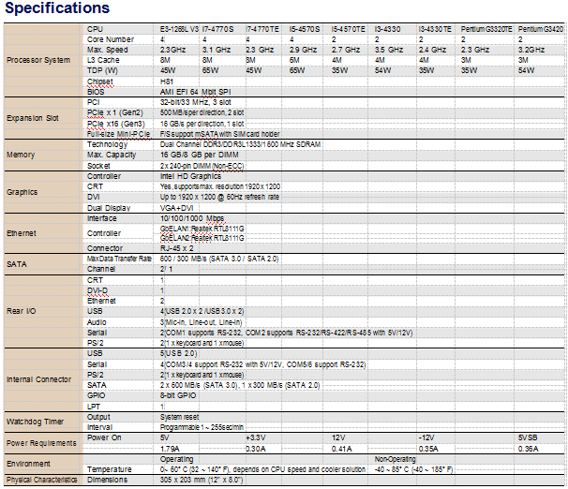Select the "AMI EFI 64 Mbit SPI" BIOS value
Image resolution: width=568 pixels, height=489 pixels.
[x=195, y=92]
